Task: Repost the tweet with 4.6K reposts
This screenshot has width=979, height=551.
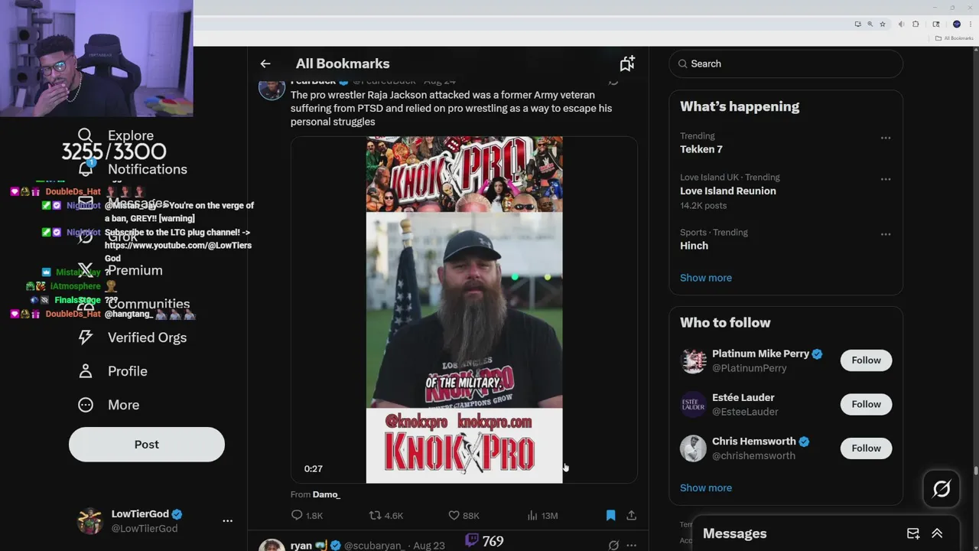Action: [385, 516]
